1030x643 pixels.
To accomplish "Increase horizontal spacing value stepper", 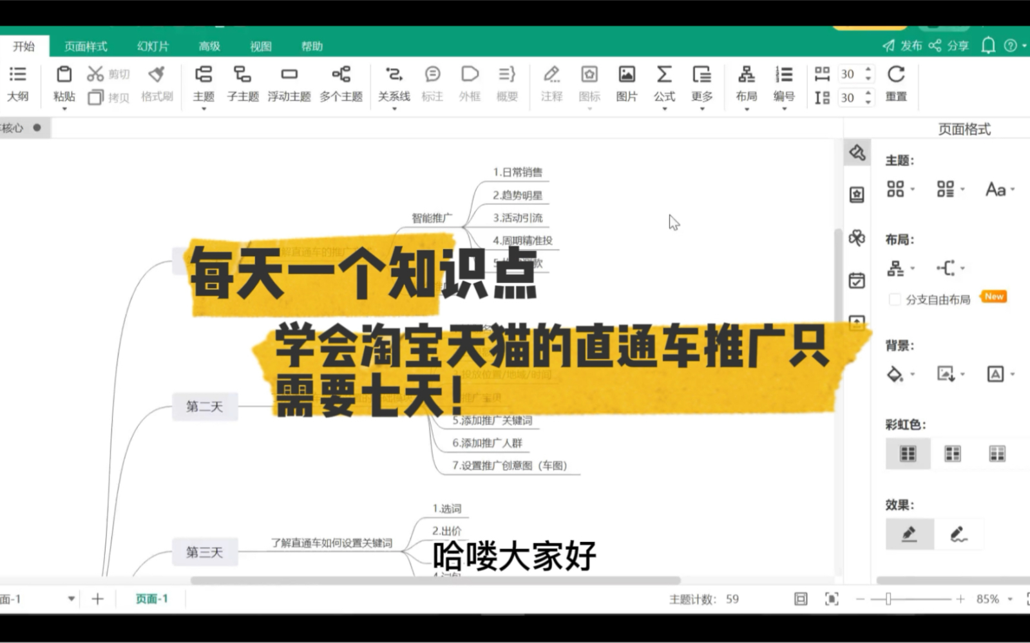I will tap(868, 70).
